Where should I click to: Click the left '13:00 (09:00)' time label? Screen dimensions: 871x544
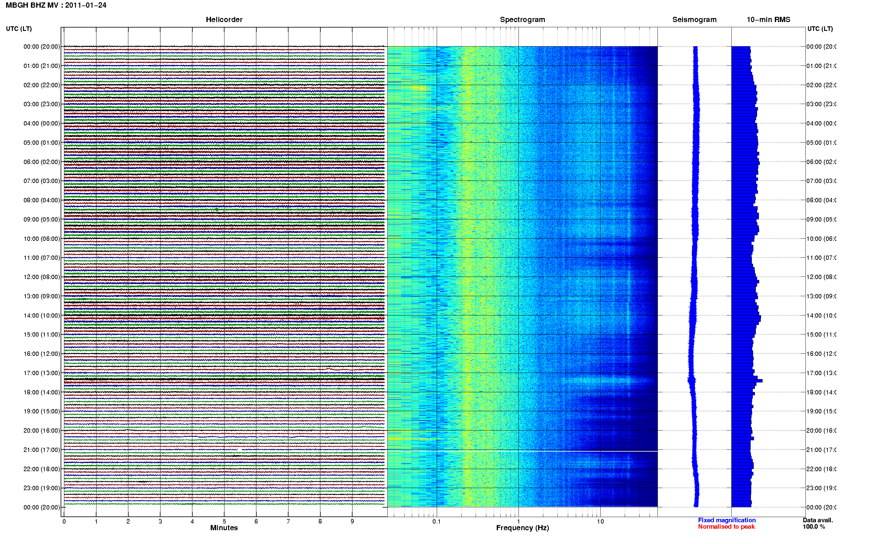[x=42, y=296]
